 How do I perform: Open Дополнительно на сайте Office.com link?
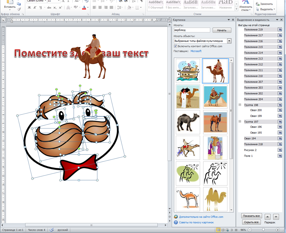pyautogui.click(x=201, y=217)
